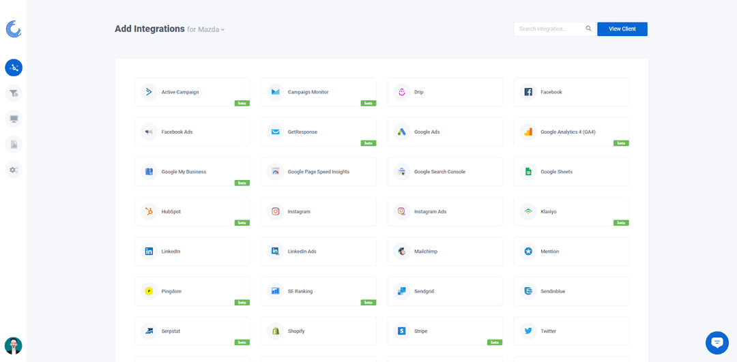Click the Serpstat logo icon
This screenshot has height=362, width=737.
[149, 331]
